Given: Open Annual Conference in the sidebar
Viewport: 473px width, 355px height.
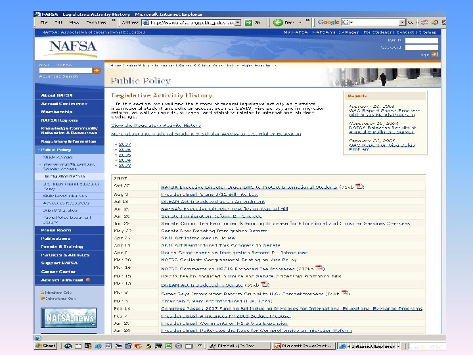Looking at the screenshot, I should coord(64,104).
